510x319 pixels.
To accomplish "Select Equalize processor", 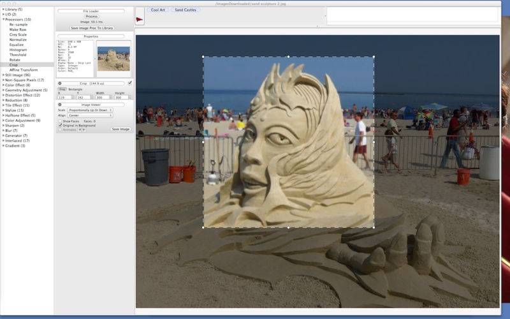I will (17, 45).
